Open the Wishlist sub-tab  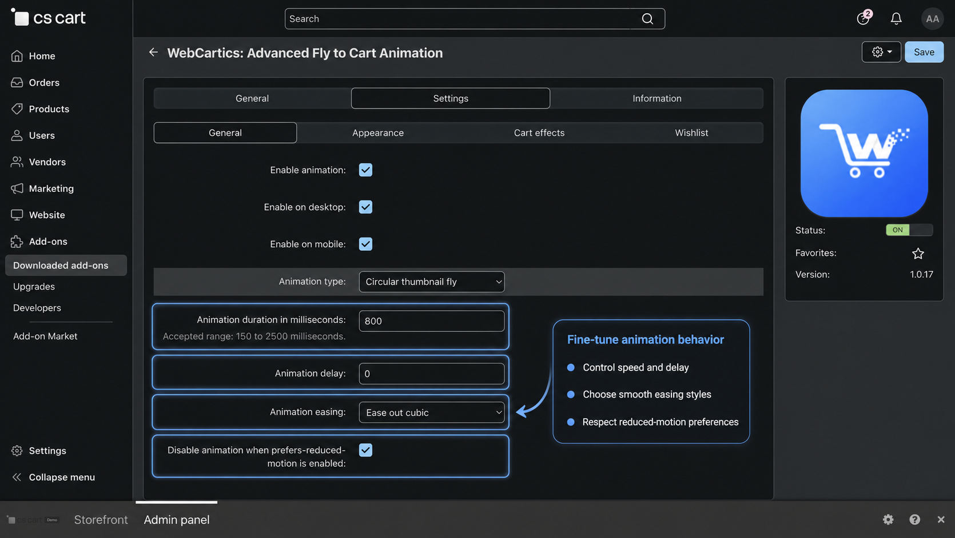click(x=691, y=133)
